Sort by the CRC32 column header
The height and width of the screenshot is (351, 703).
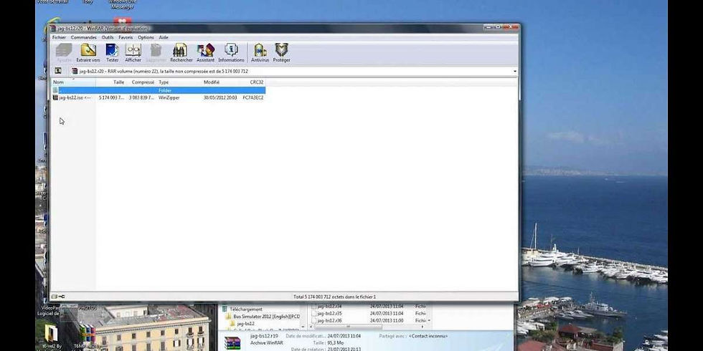(x=253, y=82)
